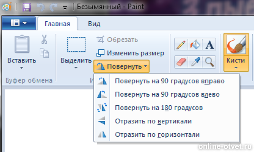Select the Magnifier tool
The width and height of the screenshot is (254, 152).
pyautogui.click(x=209, y=62)
